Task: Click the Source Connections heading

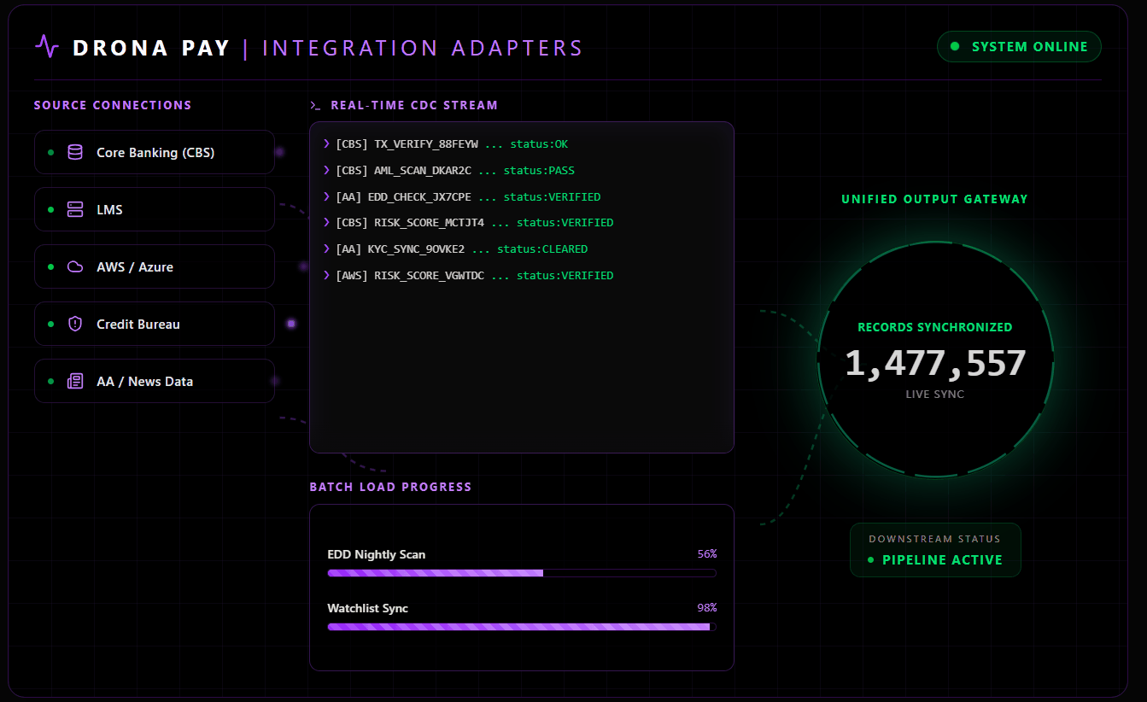Action: pyautogui.click(x=113, y=106)
